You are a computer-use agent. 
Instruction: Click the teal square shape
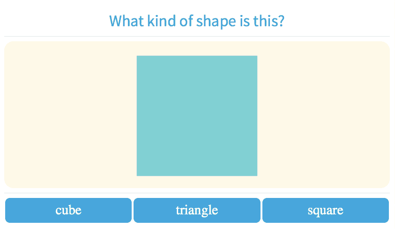197,115
